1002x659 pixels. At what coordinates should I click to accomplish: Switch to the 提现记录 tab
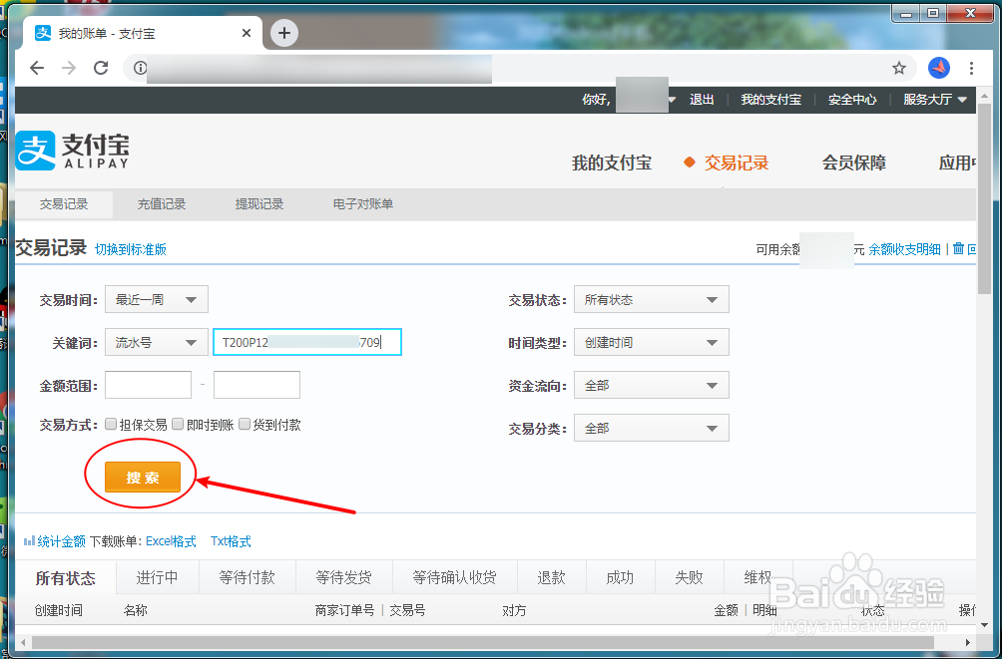click(258, 204)
